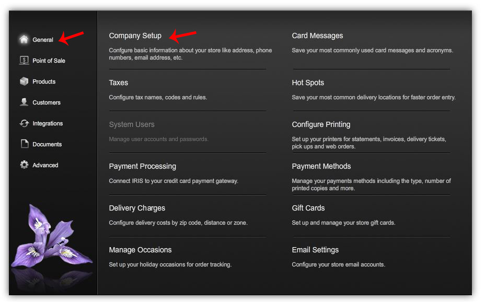485x302 pixels.
Task: Click the purple iris flower logo
Action: tap(51, 237)
